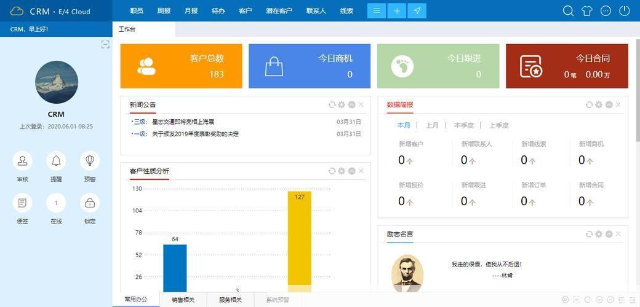
Task: Refresh the 励志名言 panel
Action: (x=589, y=234)
